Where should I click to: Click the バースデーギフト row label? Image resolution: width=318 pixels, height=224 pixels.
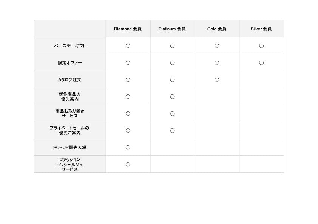[70, 46]
